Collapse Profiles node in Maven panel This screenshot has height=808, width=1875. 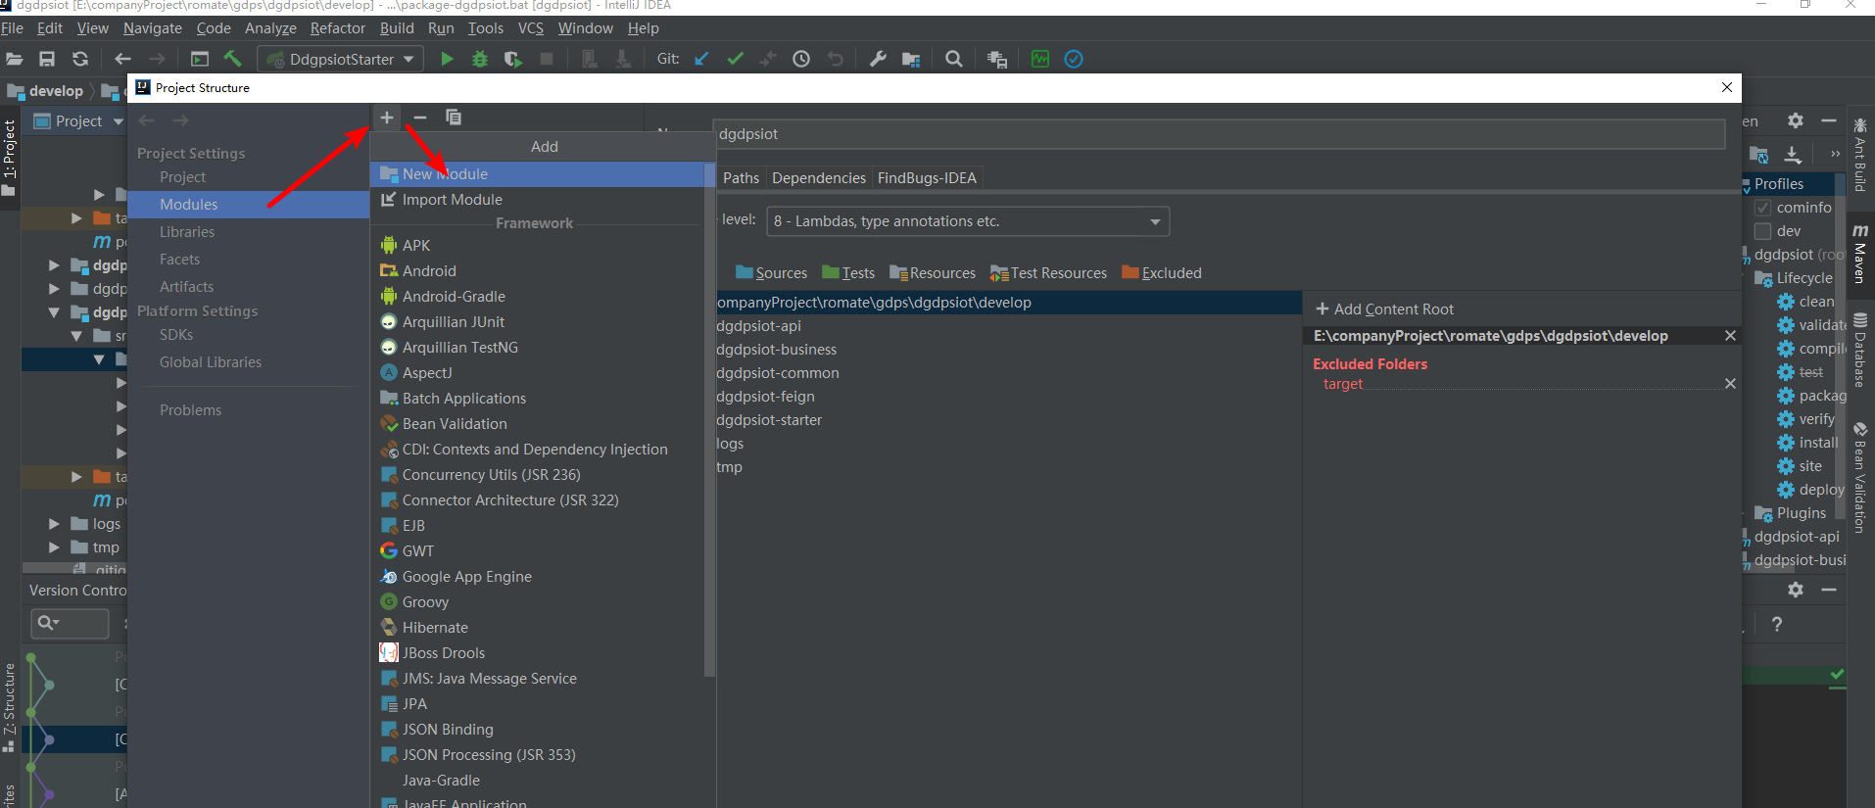click(1747, 184)
